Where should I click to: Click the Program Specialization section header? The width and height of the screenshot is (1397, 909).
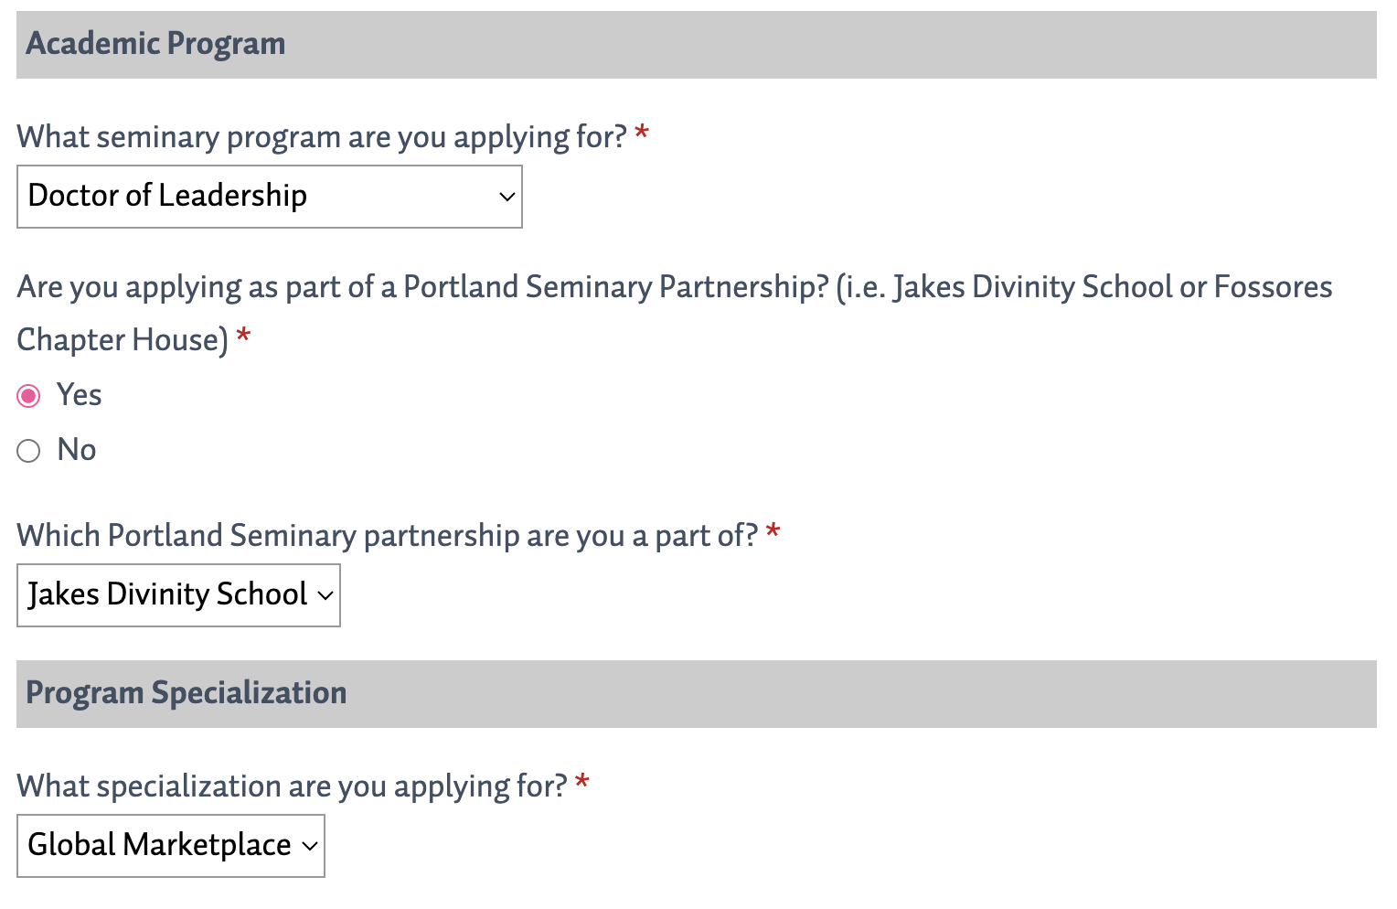coord(185,693)
